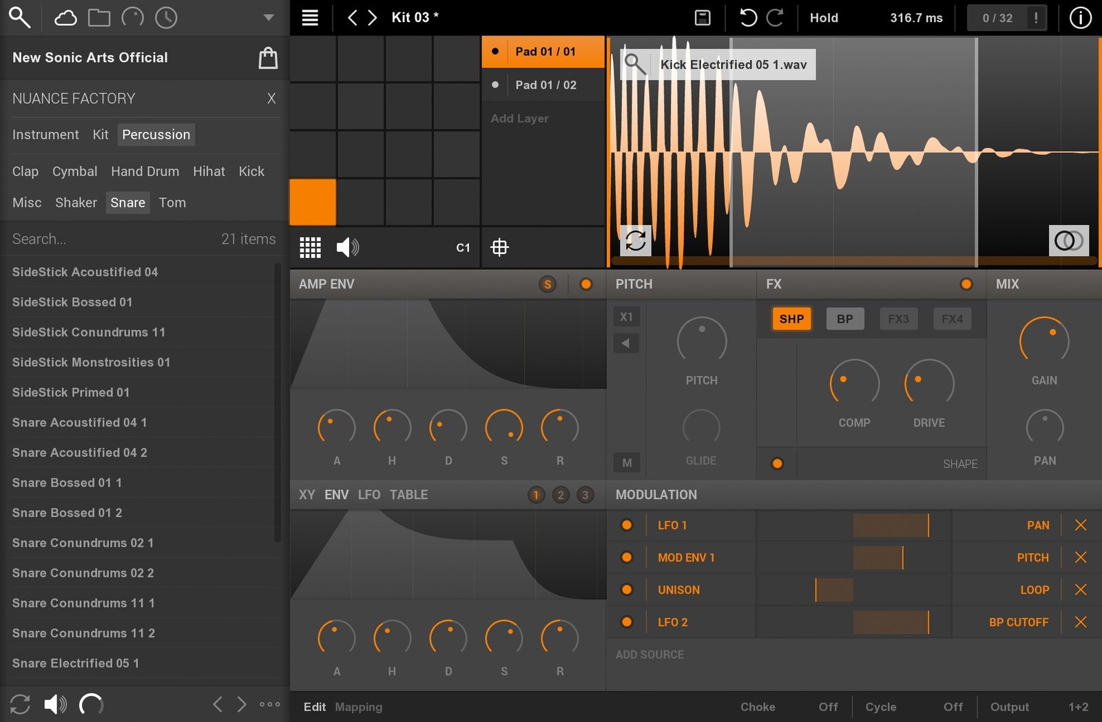The width and height of the screenshot is (1102, 722).
Task: Toggle pad audition speaker icon
Action: 347,247
